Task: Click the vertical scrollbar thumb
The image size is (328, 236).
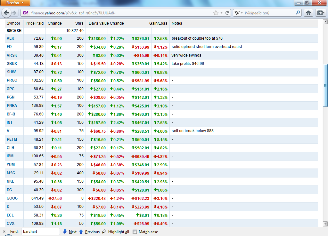Action: (x=325, y=85)
